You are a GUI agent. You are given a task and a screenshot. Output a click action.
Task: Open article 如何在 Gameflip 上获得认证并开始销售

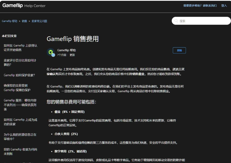click(x=20, y=48)
